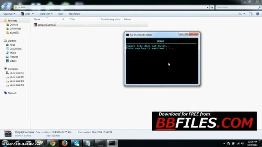Open the blue notepad taskbar app
262x147 pixels.
pos(88,143)
